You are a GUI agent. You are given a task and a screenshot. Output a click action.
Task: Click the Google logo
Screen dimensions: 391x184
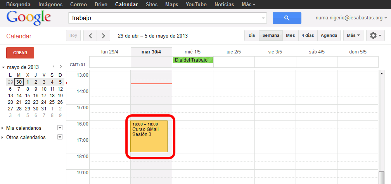point(28,17)
